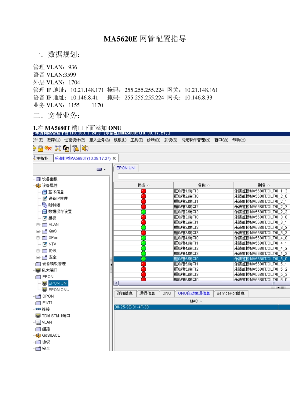Switch to the ServicePort信息 tab
This screenshot has height=411, width=290.
click(230, 294)
